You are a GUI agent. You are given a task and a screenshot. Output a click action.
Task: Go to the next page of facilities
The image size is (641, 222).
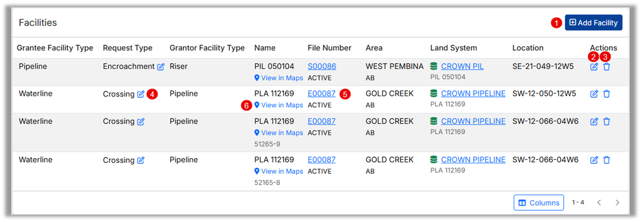617,202
